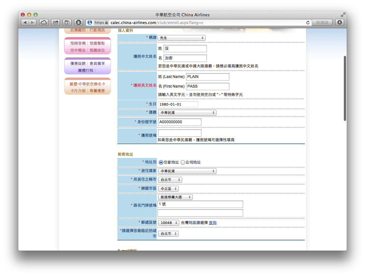Click the Chinese surname field containing 沒
365x276 pixels.
[x=185, y=48]
